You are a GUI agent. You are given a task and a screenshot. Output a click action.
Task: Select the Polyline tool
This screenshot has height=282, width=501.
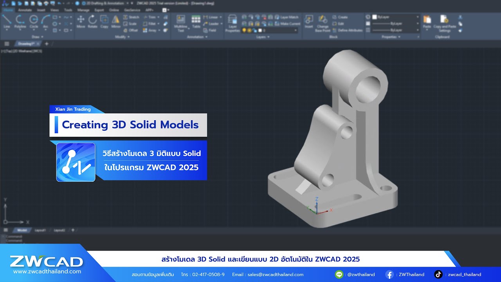[20, 22]
